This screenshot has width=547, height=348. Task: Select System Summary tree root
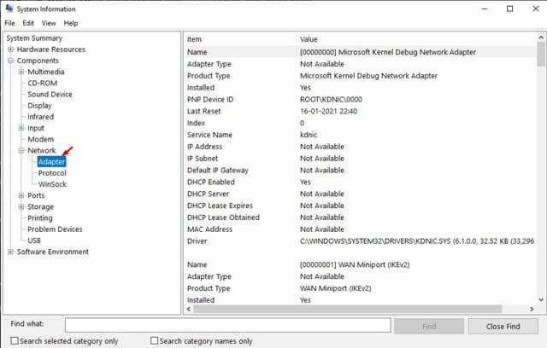34,38
